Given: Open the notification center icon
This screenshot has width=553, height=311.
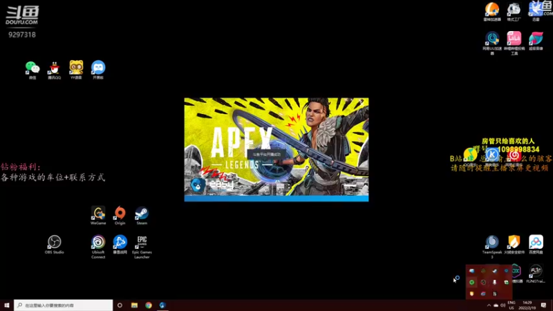Looking at the screenshot, I should 543,305.
